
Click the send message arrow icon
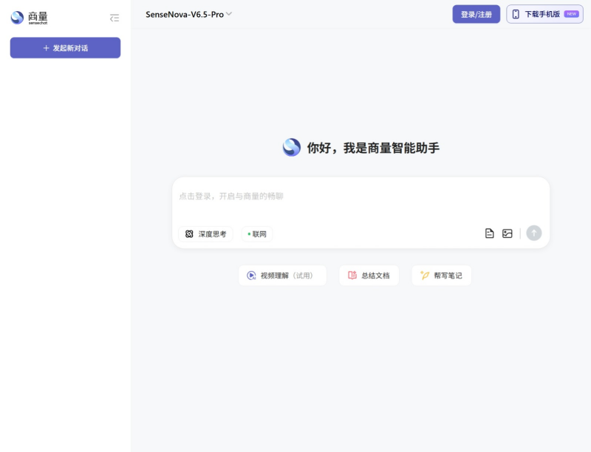click(x=533, y=233)
